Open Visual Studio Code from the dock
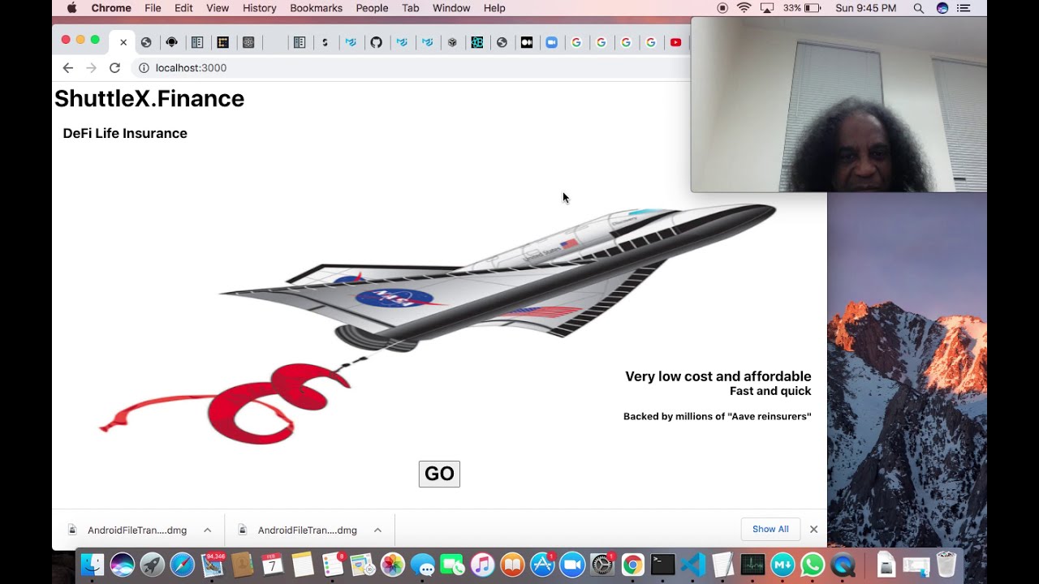Image resolution: width=1039 pixels, height=584 pixels. [x=692, y=565]
